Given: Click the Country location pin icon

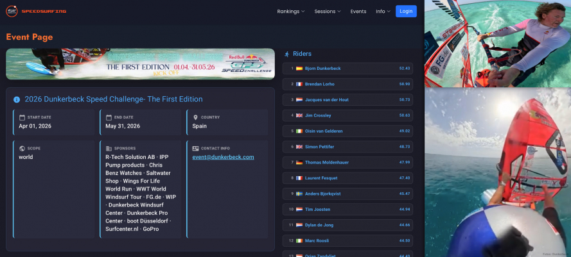Looking at the screenshot, I should [195, 117].
